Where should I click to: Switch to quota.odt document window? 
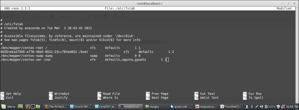click(x=181, y=107)
